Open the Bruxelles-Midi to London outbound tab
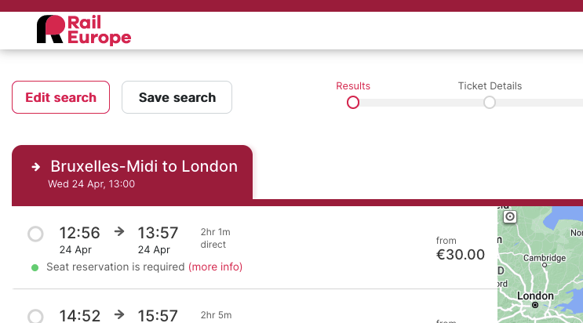583x323 pixels. point(132,172)
